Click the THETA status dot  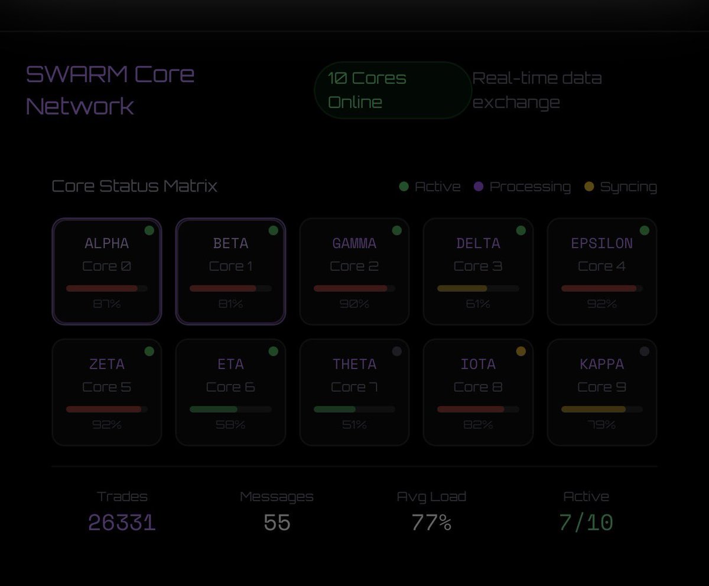coord(397,351)
